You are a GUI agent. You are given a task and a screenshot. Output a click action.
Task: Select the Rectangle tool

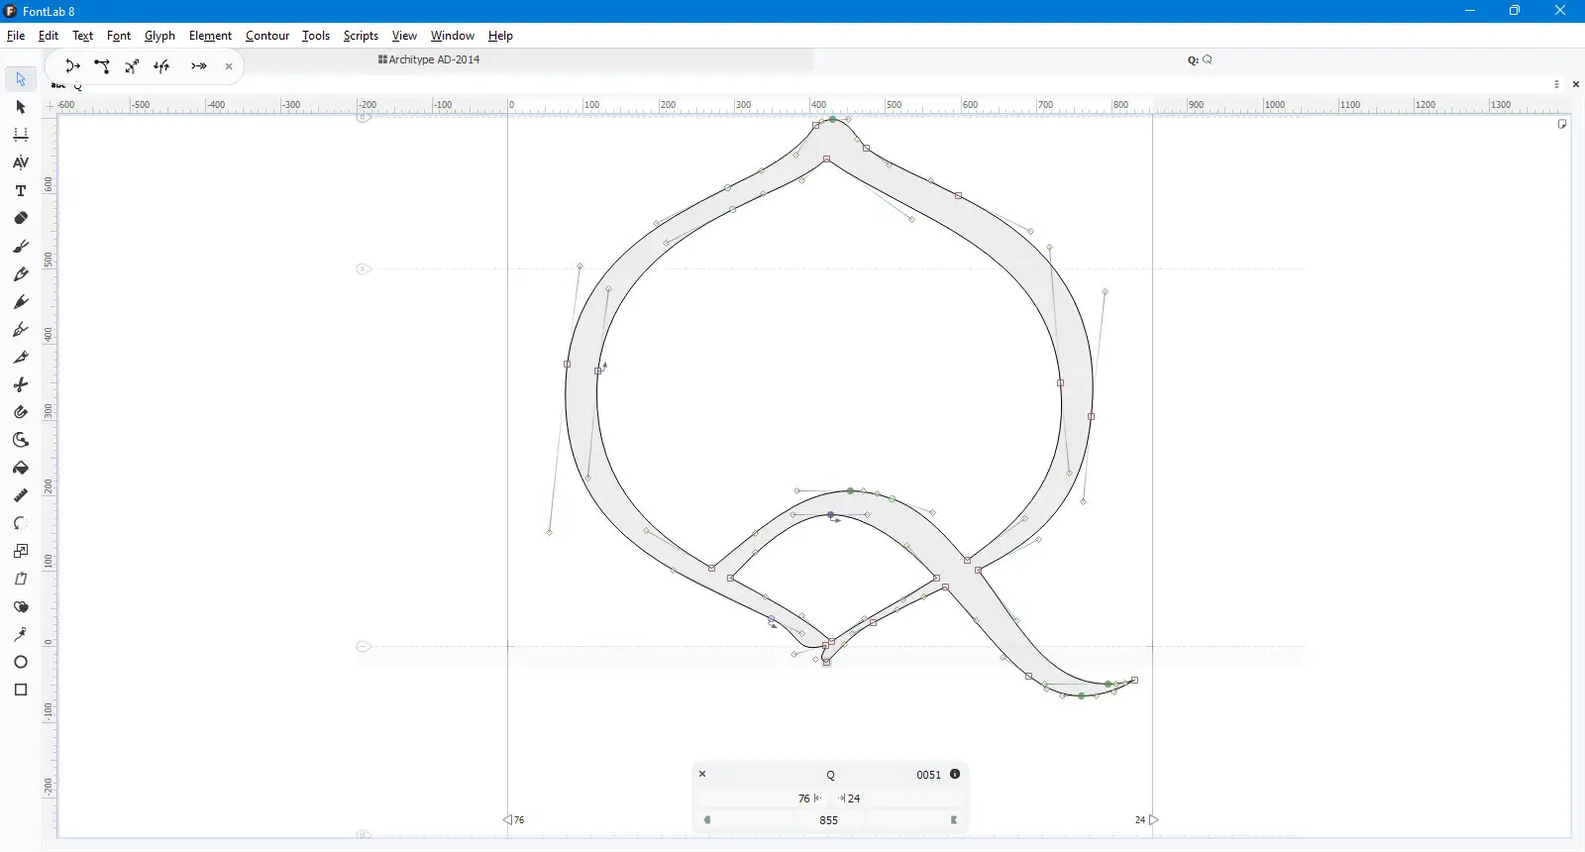21,690
